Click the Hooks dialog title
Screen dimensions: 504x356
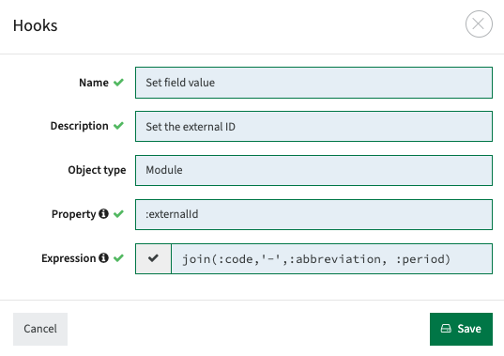pyautogui.click(x=35, y=25)
